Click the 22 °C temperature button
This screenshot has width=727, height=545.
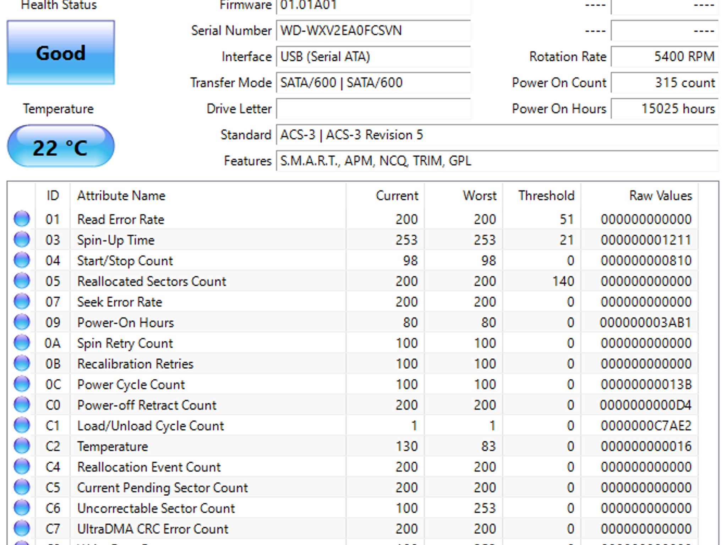(61, 146)
